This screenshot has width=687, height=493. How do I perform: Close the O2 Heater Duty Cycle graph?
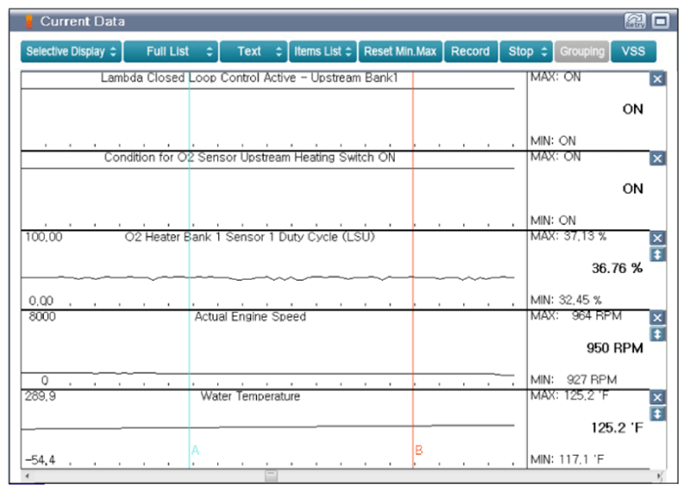click(x=658, y=238)
